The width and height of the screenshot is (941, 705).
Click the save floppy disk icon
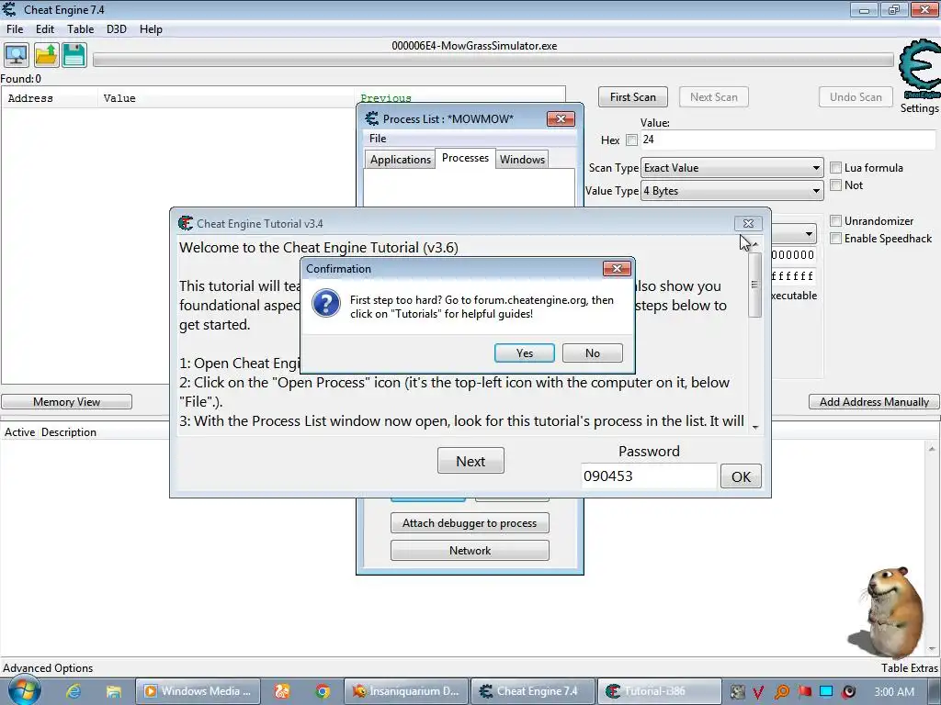click(x=74, y=55)
